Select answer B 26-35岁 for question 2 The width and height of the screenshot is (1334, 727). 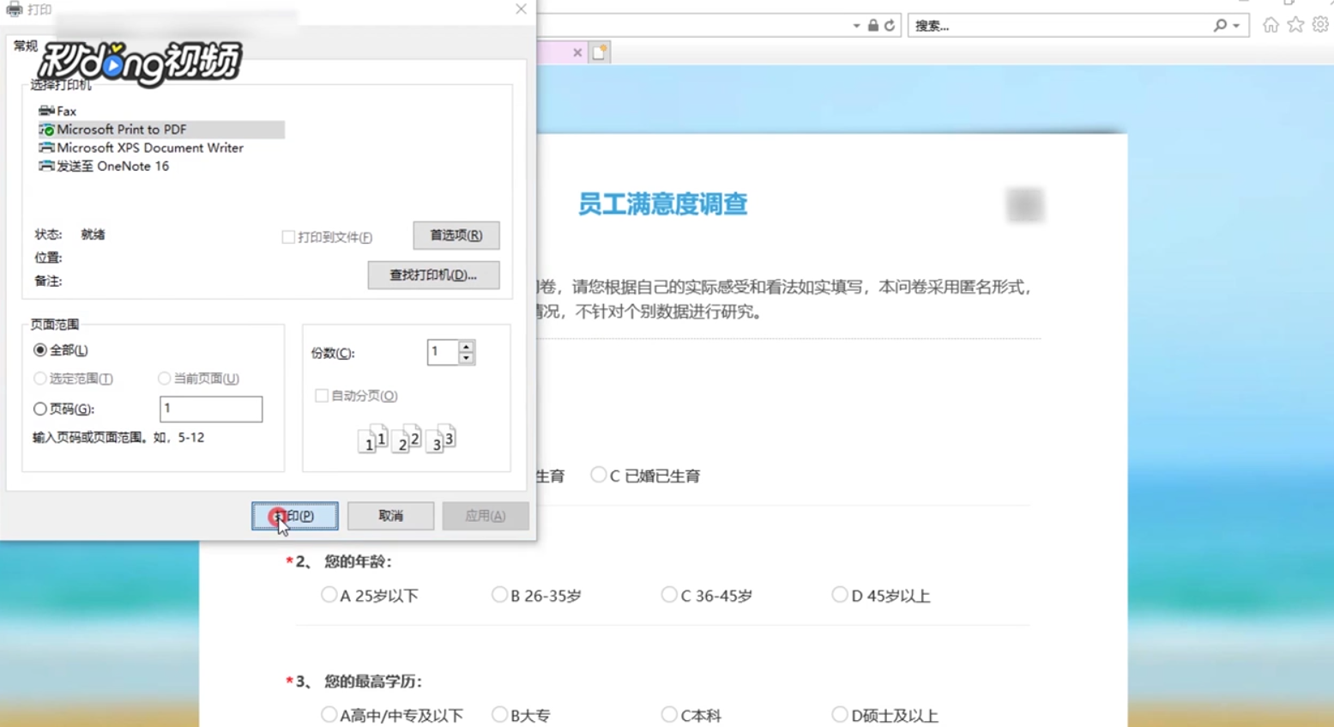click(500, 593)
